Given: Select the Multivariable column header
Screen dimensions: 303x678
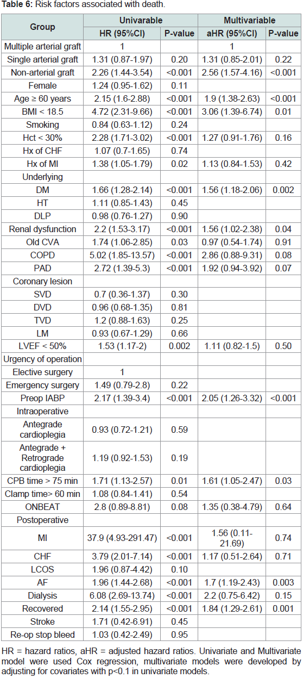Looking at the screenshot, I should pos(250,20).
